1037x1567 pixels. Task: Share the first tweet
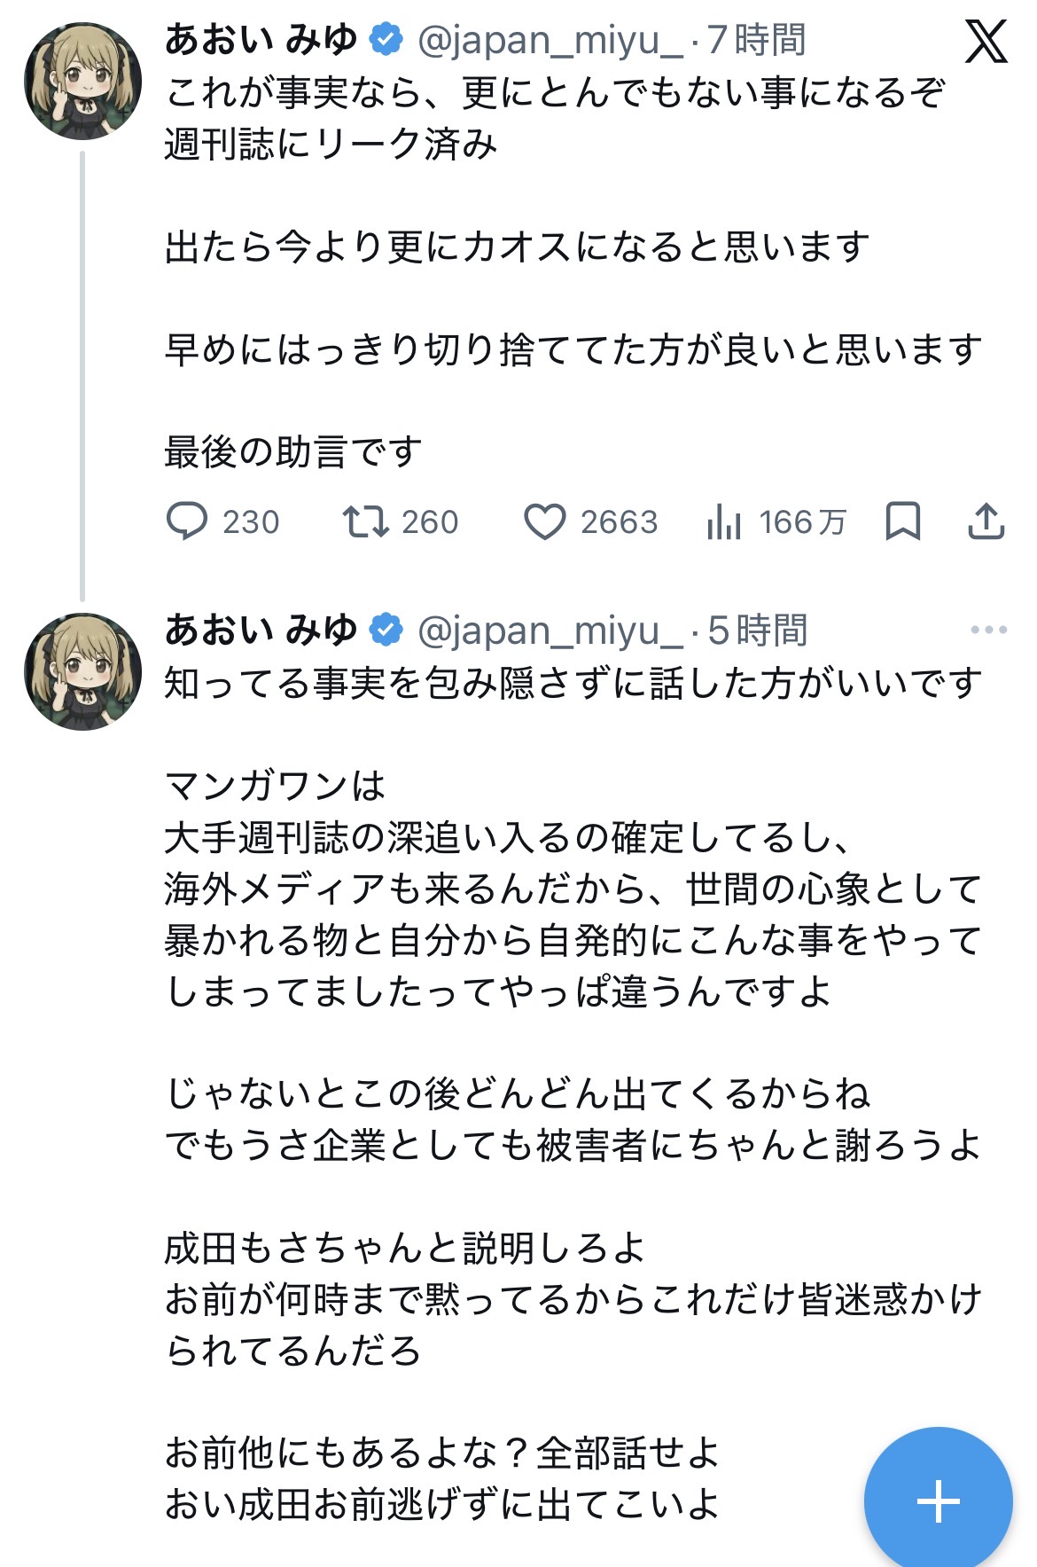(986, 521)
